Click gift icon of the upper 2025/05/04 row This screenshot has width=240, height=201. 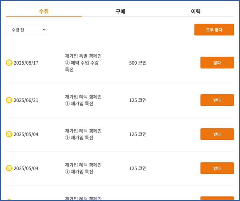click(x=9, y=134)
